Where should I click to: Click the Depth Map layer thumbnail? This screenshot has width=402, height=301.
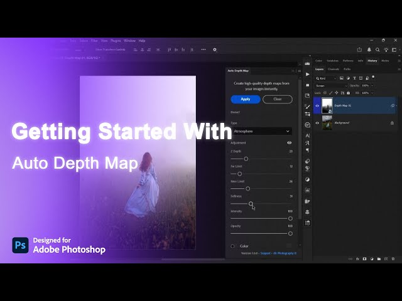pyautogui.click(x=327, y=105)
